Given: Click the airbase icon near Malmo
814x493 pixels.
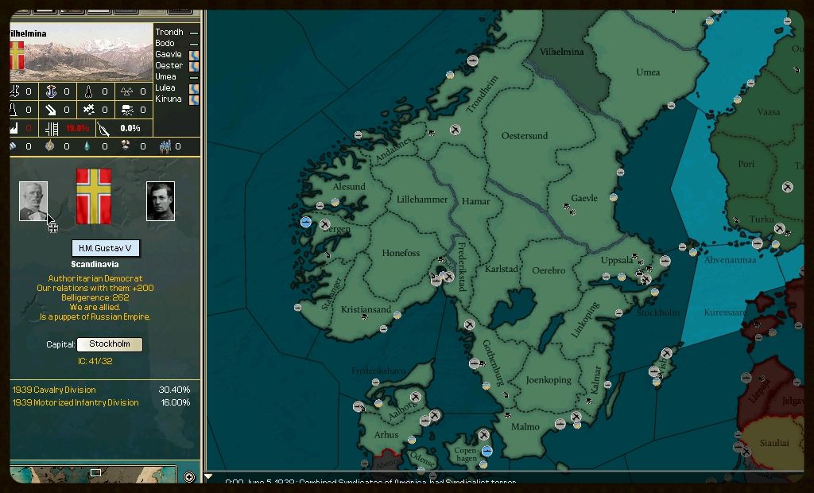Looking at the screenshot, I should [x=576, y=417].
